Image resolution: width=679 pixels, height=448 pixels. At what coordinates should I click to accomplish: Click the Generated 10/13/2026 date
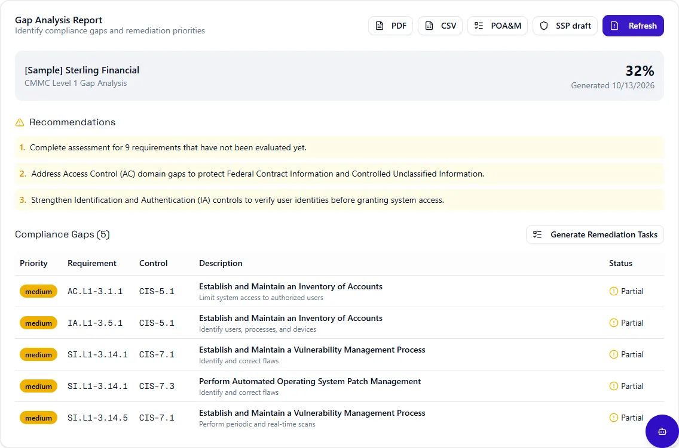pyautogui.click(x=612, y=85)
